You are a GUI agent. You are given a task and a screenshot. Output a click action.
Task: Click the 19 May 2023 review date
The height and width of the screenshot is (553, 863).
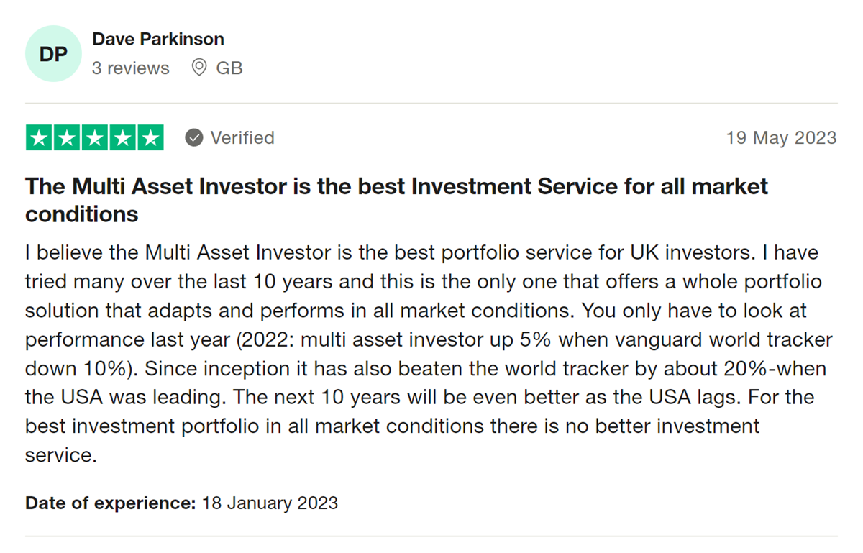tap(781, 137)
